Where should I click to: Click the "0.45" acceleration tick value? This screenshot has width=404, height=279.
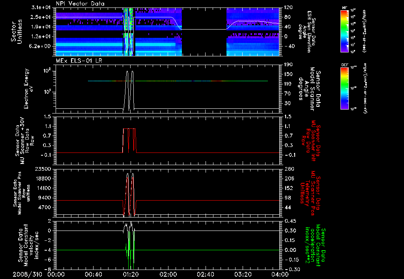tap(290, 221)
